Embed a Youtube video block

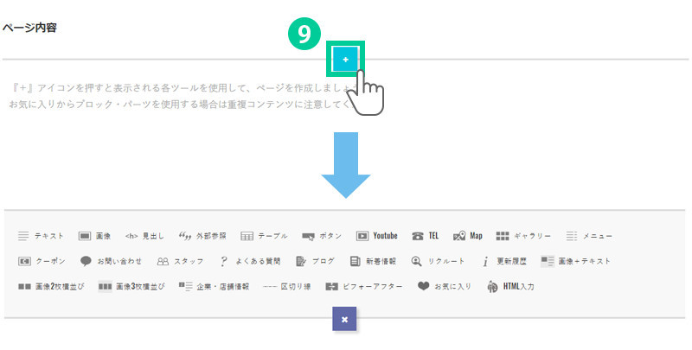(377, 235)
